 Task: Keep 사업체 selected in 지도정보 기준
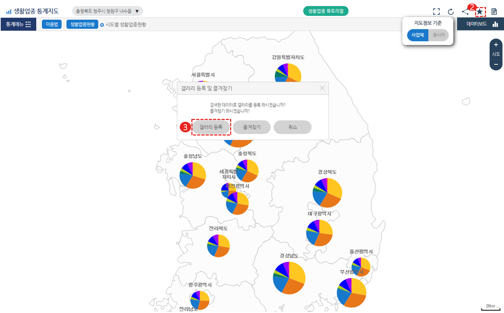coord(418,35)
